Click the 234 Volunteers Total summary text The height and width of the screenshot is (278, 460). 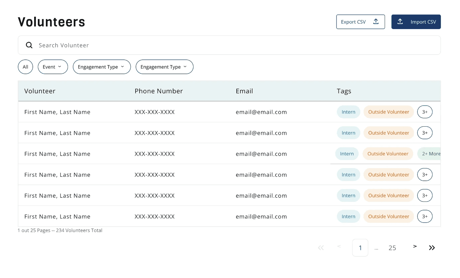tap(79, 230)
